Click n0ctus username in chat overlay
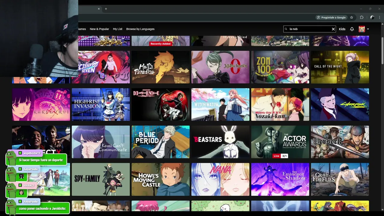384x216 pixels. (29, 185)
